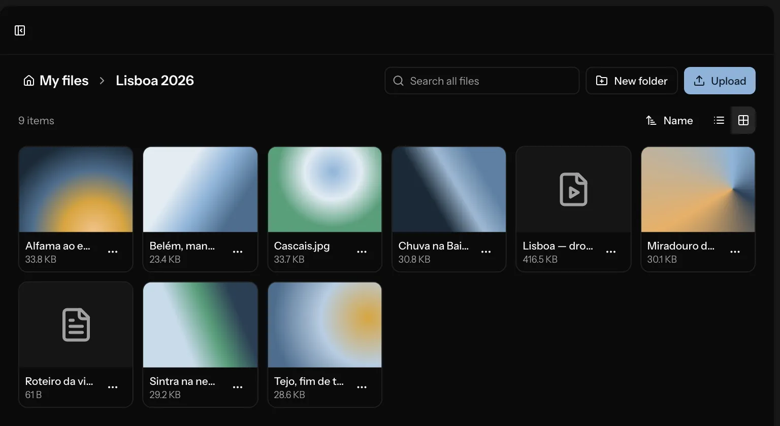Open more options for Tejo, fim de t... file
780x426 pixels.
(362, 387)
